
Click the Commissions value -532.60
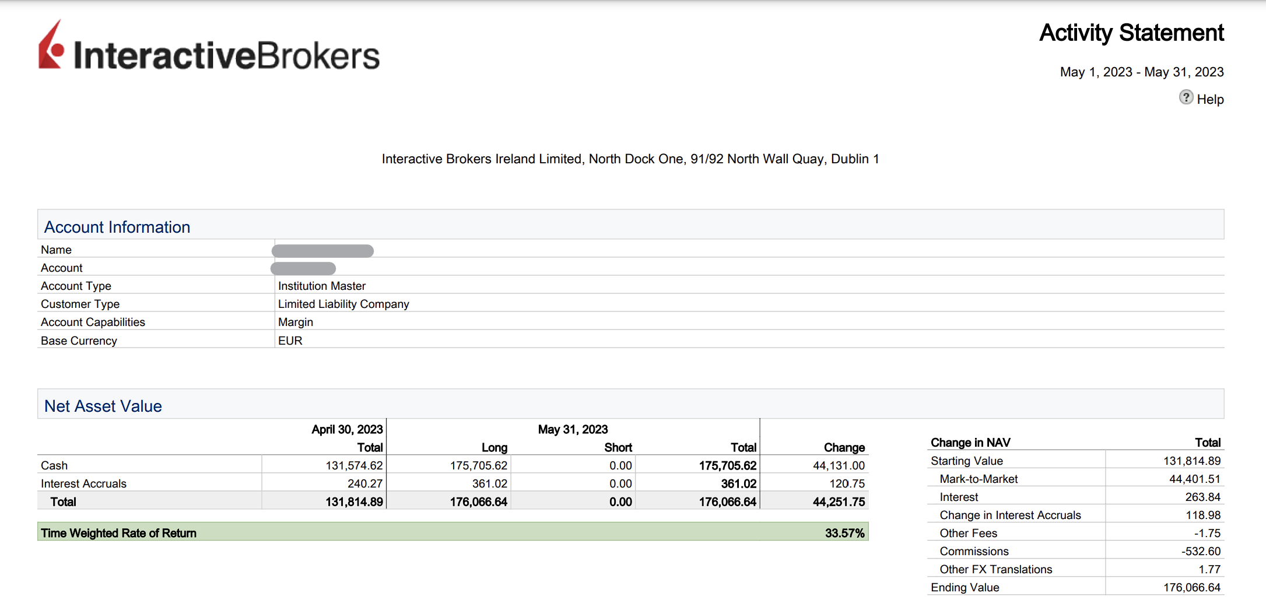pos(1201,551)
